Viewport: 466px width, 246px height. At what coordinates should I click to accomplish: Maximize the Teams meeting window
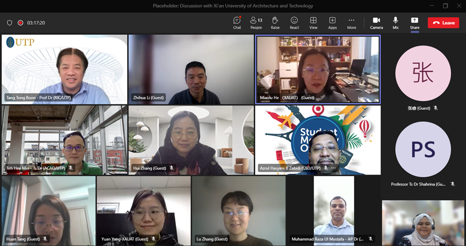(x=445, y=6)
